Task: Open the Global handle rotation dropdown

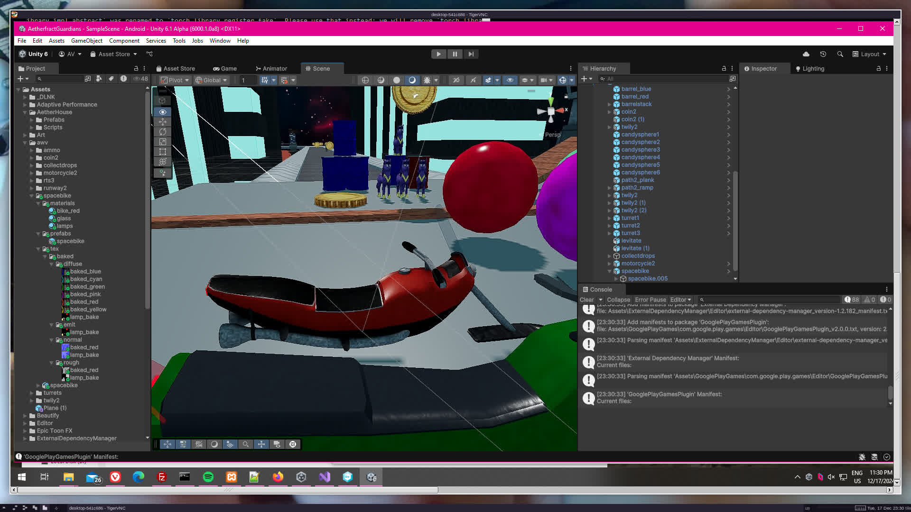Action: 211,80
